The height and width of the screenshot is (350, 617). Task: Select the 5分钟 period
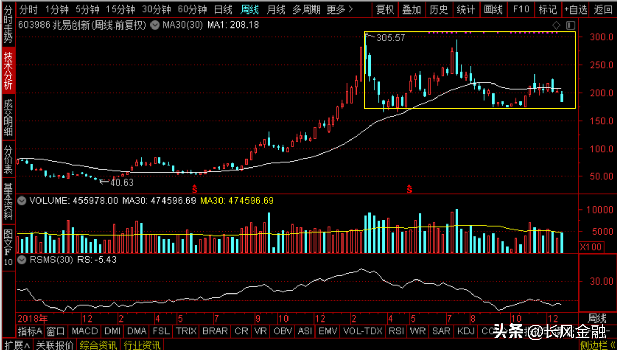click(87, 9)
